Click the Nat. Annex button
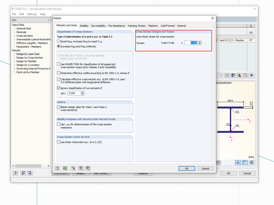Image resolution: width=274 pixels, height=205 pixels. coord(102,174)
